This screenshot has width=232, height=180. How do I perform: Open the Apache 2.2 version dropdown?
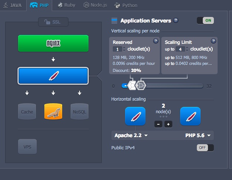[x=131, y=135]
